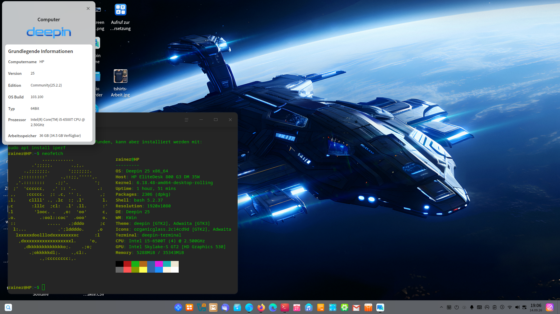Click the Kernel line in neofetch output
The height and width of the screenshot is (314, 560).
click(164, 183)
